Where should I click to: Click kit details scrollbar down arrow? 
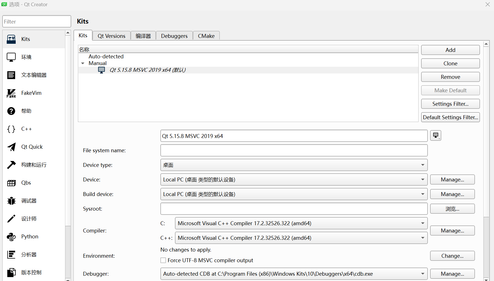(x=486, y=279)
